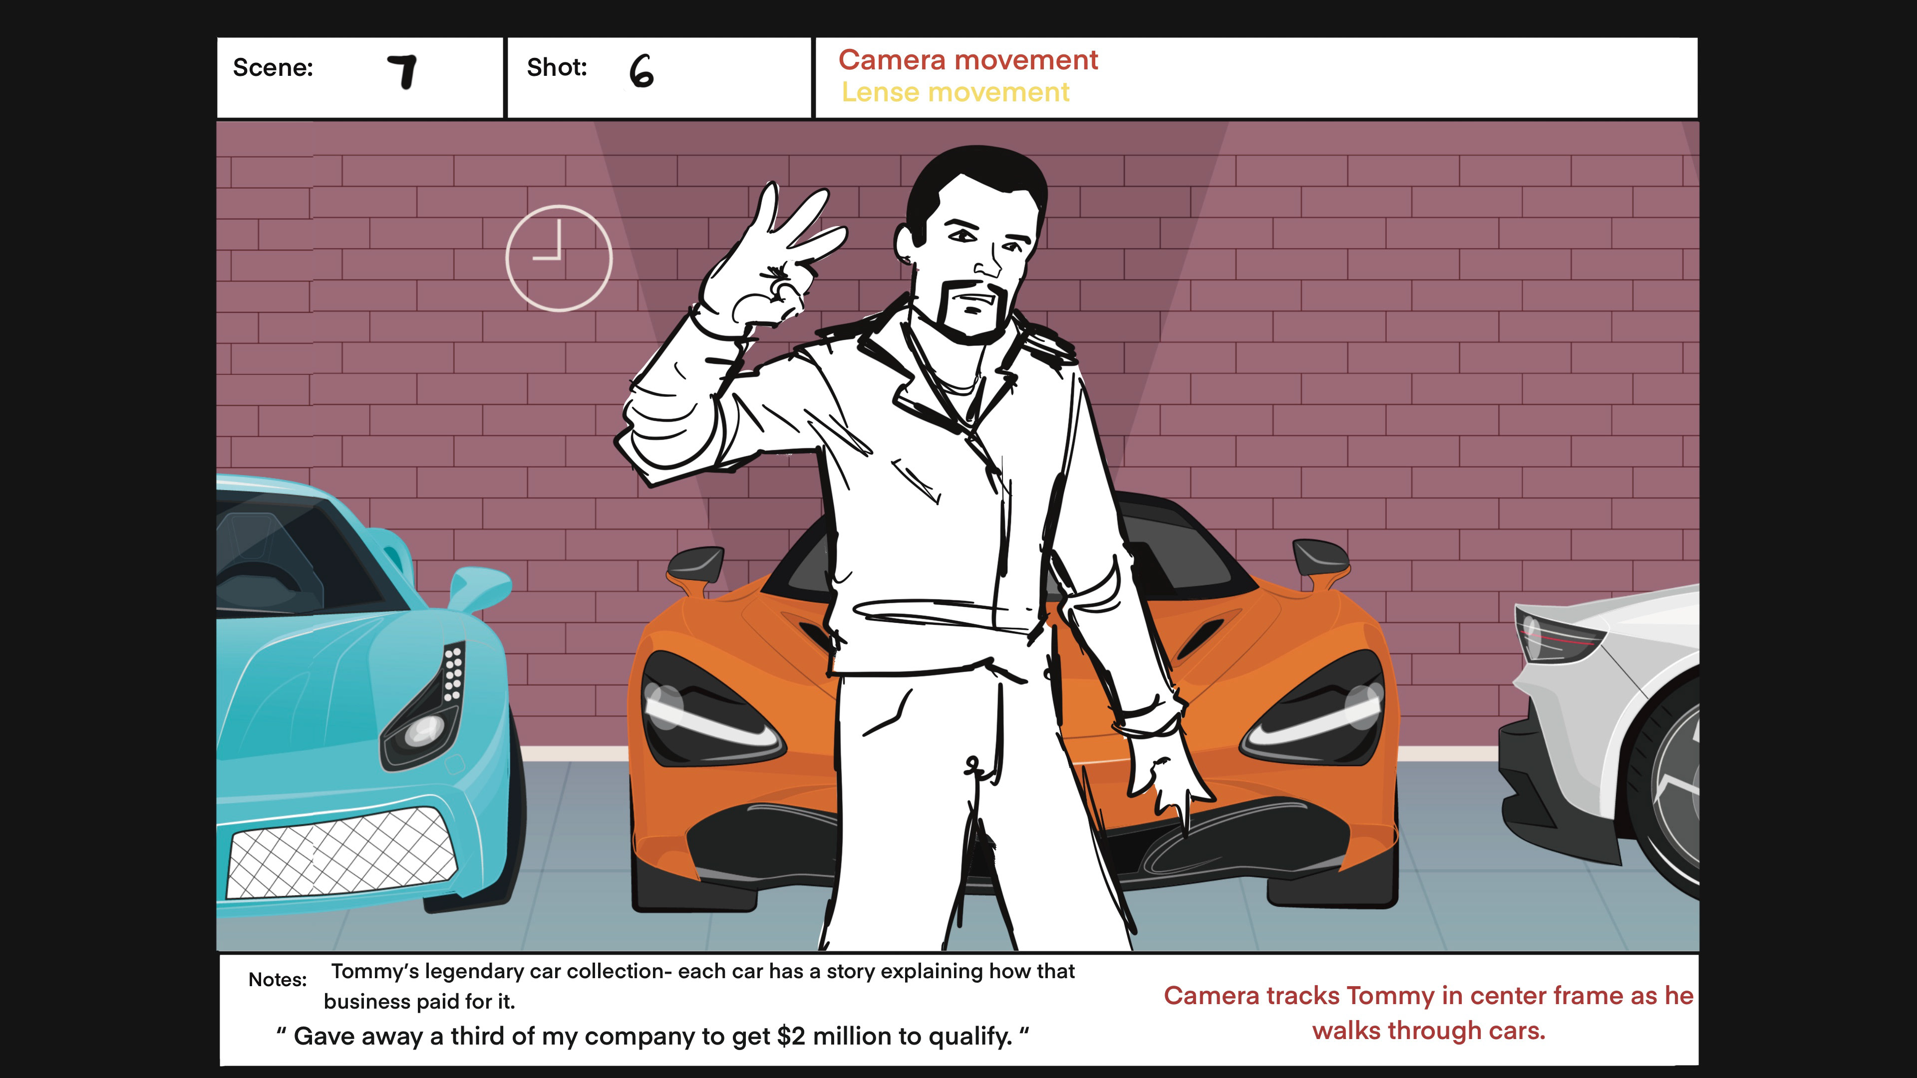
Task: Click the Notes: label
Action: 277,979
